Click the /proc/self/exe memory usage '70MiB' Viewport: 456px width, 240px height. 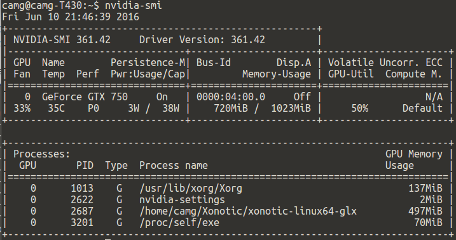click(428, 223)
